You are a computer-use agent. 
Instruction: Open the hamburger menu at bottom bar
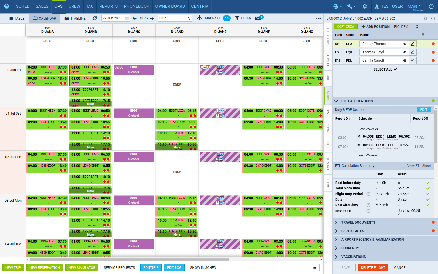315,268
